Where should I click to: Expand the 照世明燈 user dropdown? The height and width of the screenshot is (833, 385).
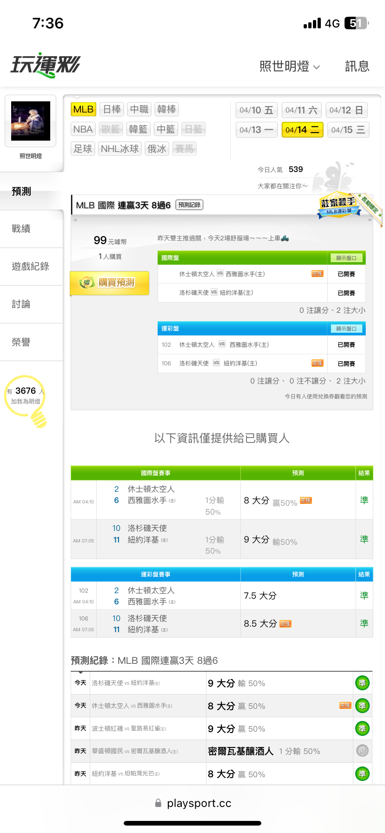click(289, 66)
